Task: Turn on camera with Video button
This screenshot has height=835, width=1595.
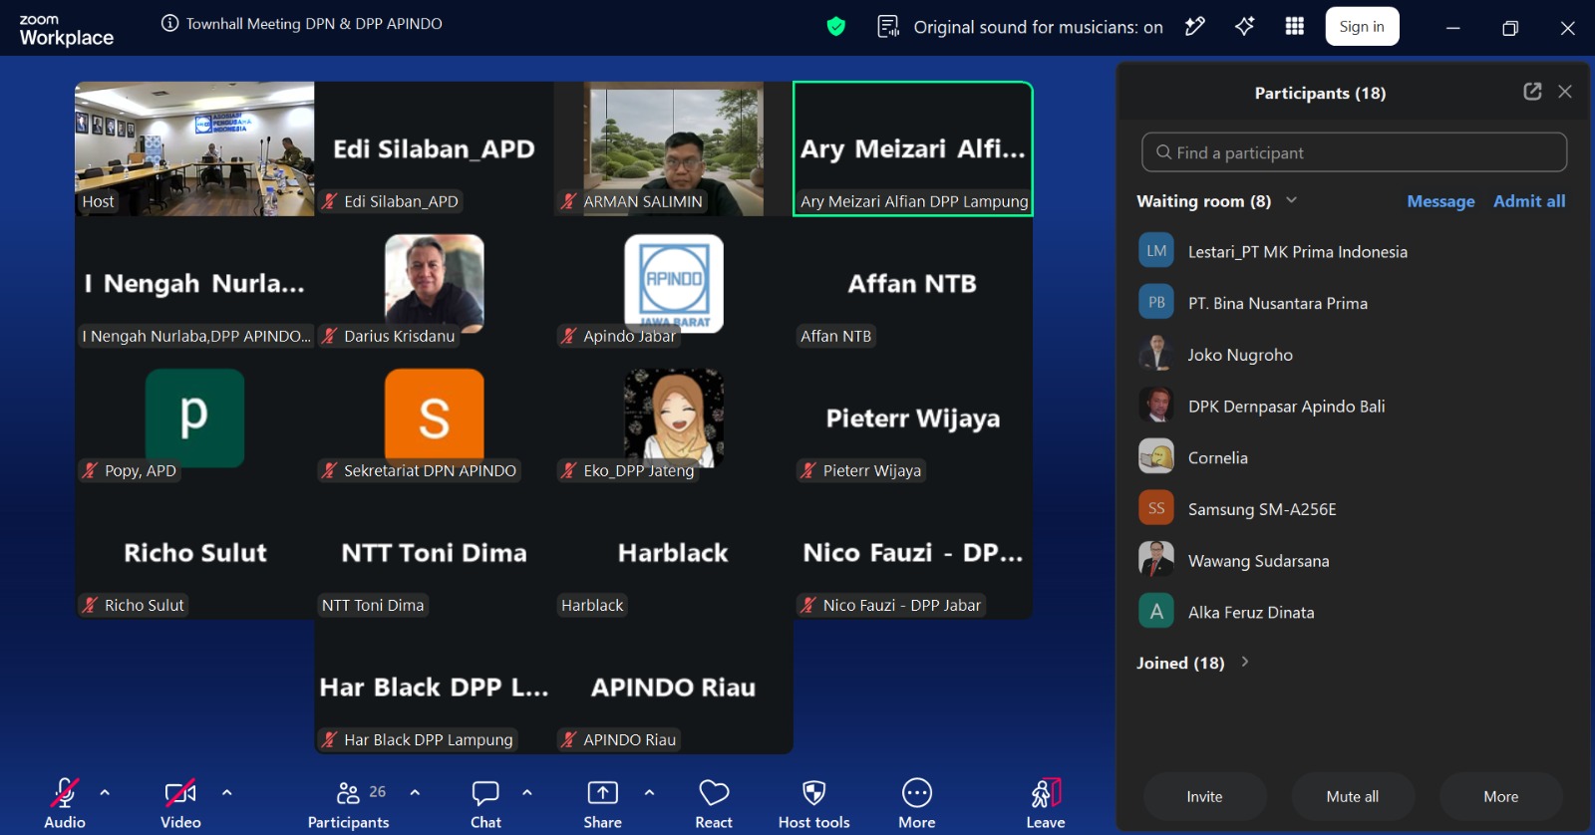Action: tap(180, 803)
